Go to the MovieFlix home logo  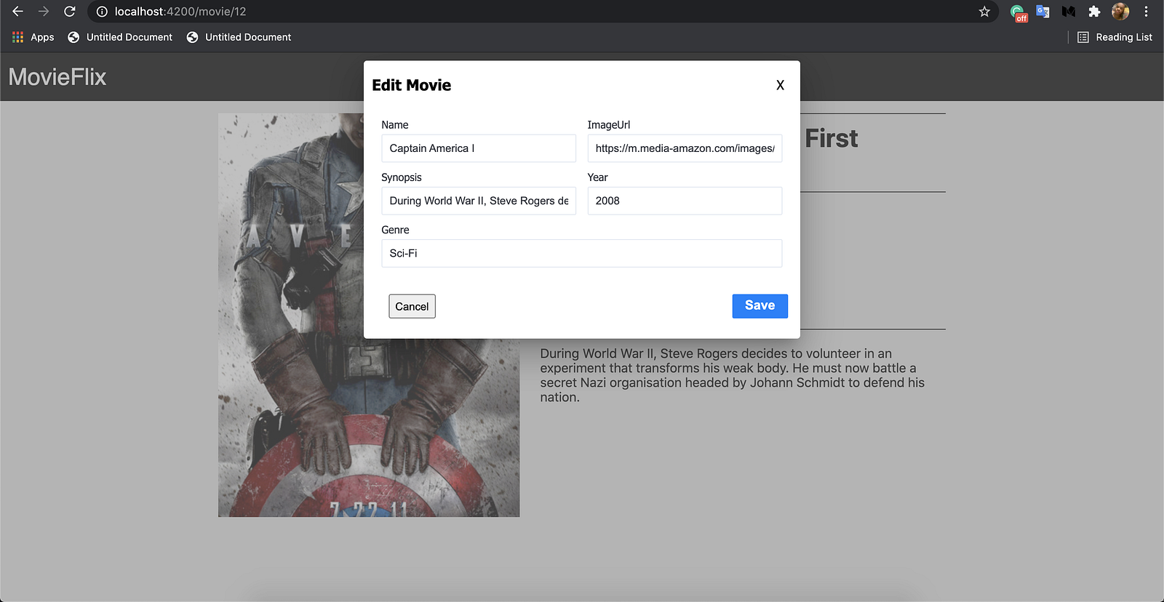[57, 77]
